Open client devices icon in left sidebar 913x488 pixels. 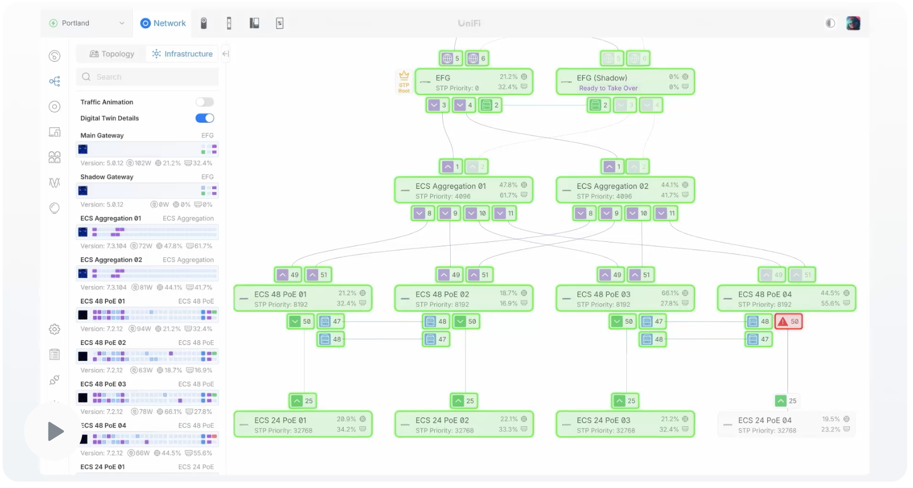54,132
